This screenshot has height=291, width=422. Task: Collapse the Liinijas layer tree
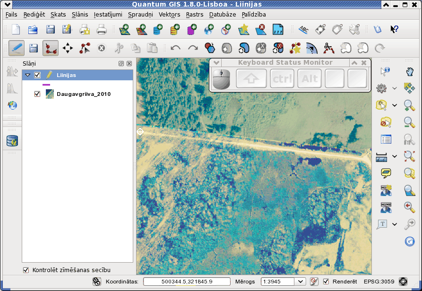click(x=28, y=75)
